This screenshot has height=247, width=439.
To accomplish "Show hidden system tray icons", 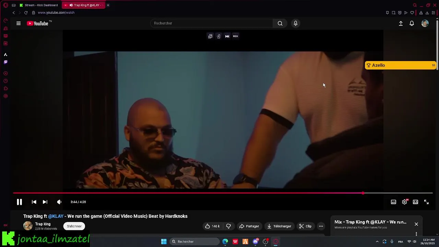I will [377, 242].
